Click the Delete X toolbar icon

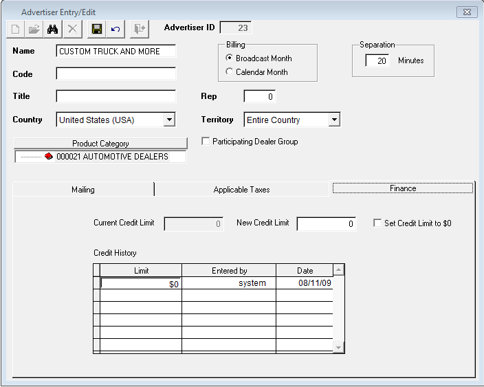71,29
